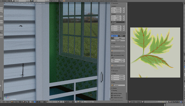The width and height of the screenshot is (185, 106).
Task: Click the RenderLayer button in viewport header
Action: point(90,102)
